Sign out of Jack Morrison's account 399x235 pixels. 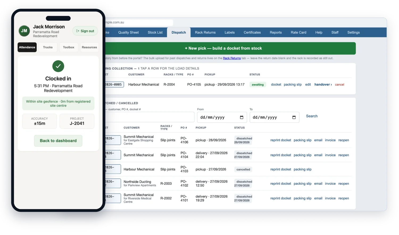tap(85, 31)
